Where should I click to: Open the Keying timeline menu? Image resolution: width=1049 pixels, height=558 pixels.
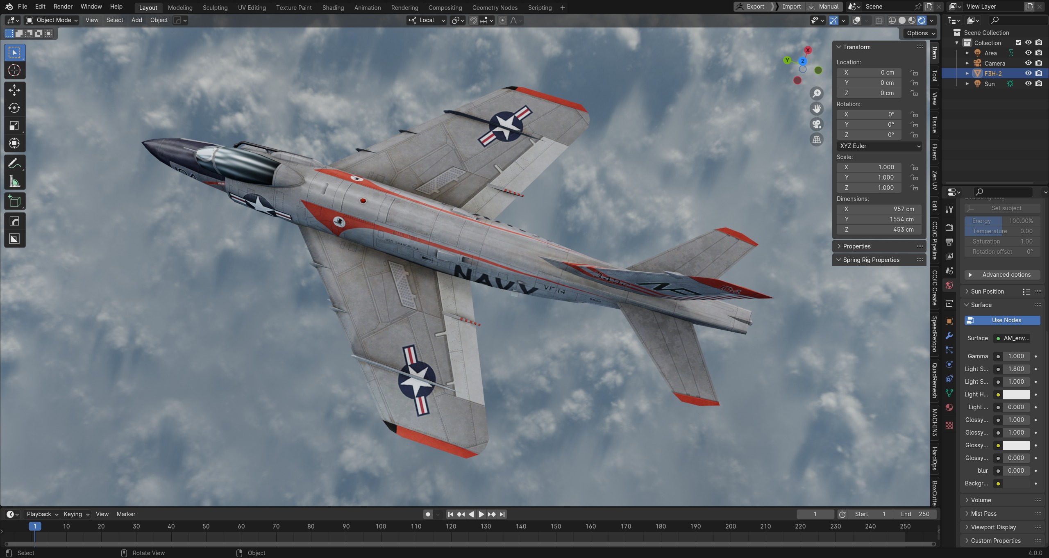point(76,514)
